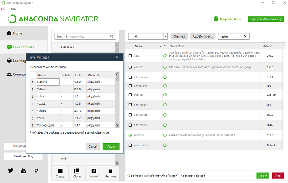Click down arrow of environments list scrollbar
The height and width of the screenshot is (183, 288).
[x=117, y=163]
